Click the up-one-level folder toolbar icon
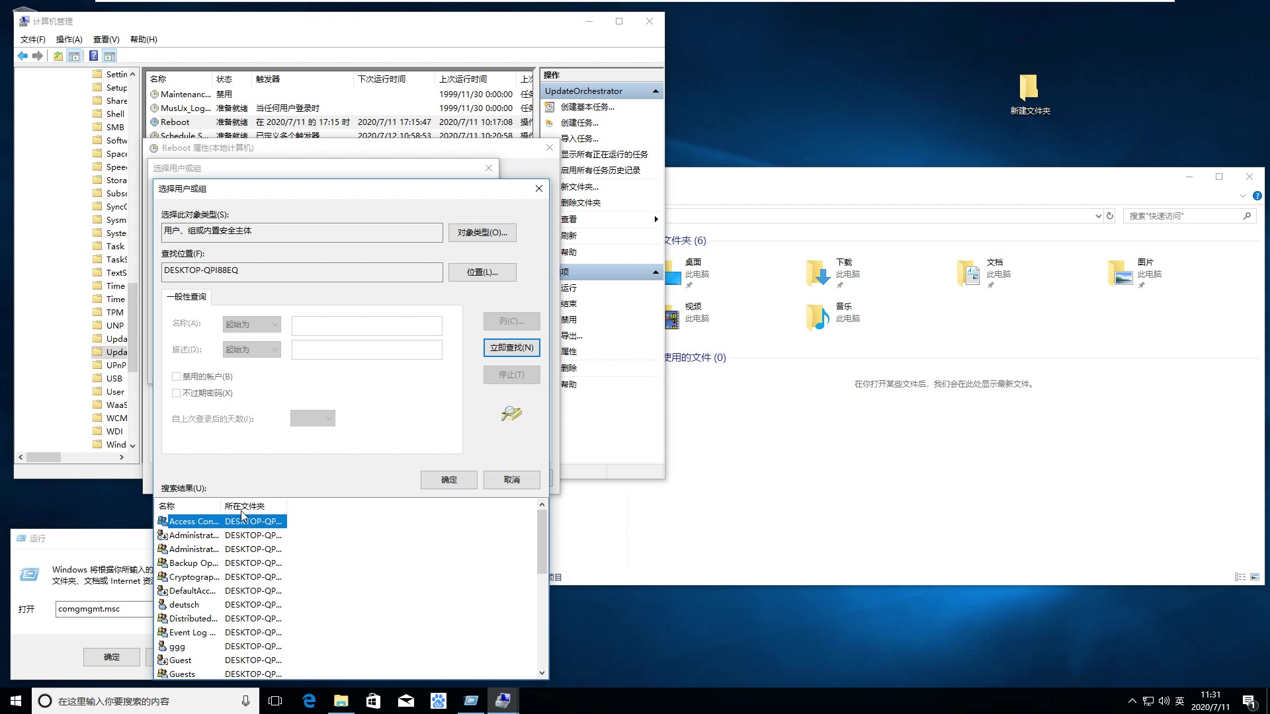Image resolution: width=1270 pixels, height=714 pixels. tap(58, 56)
